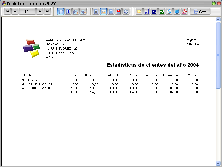
Task: Go to the previous page
Action: 15,12
